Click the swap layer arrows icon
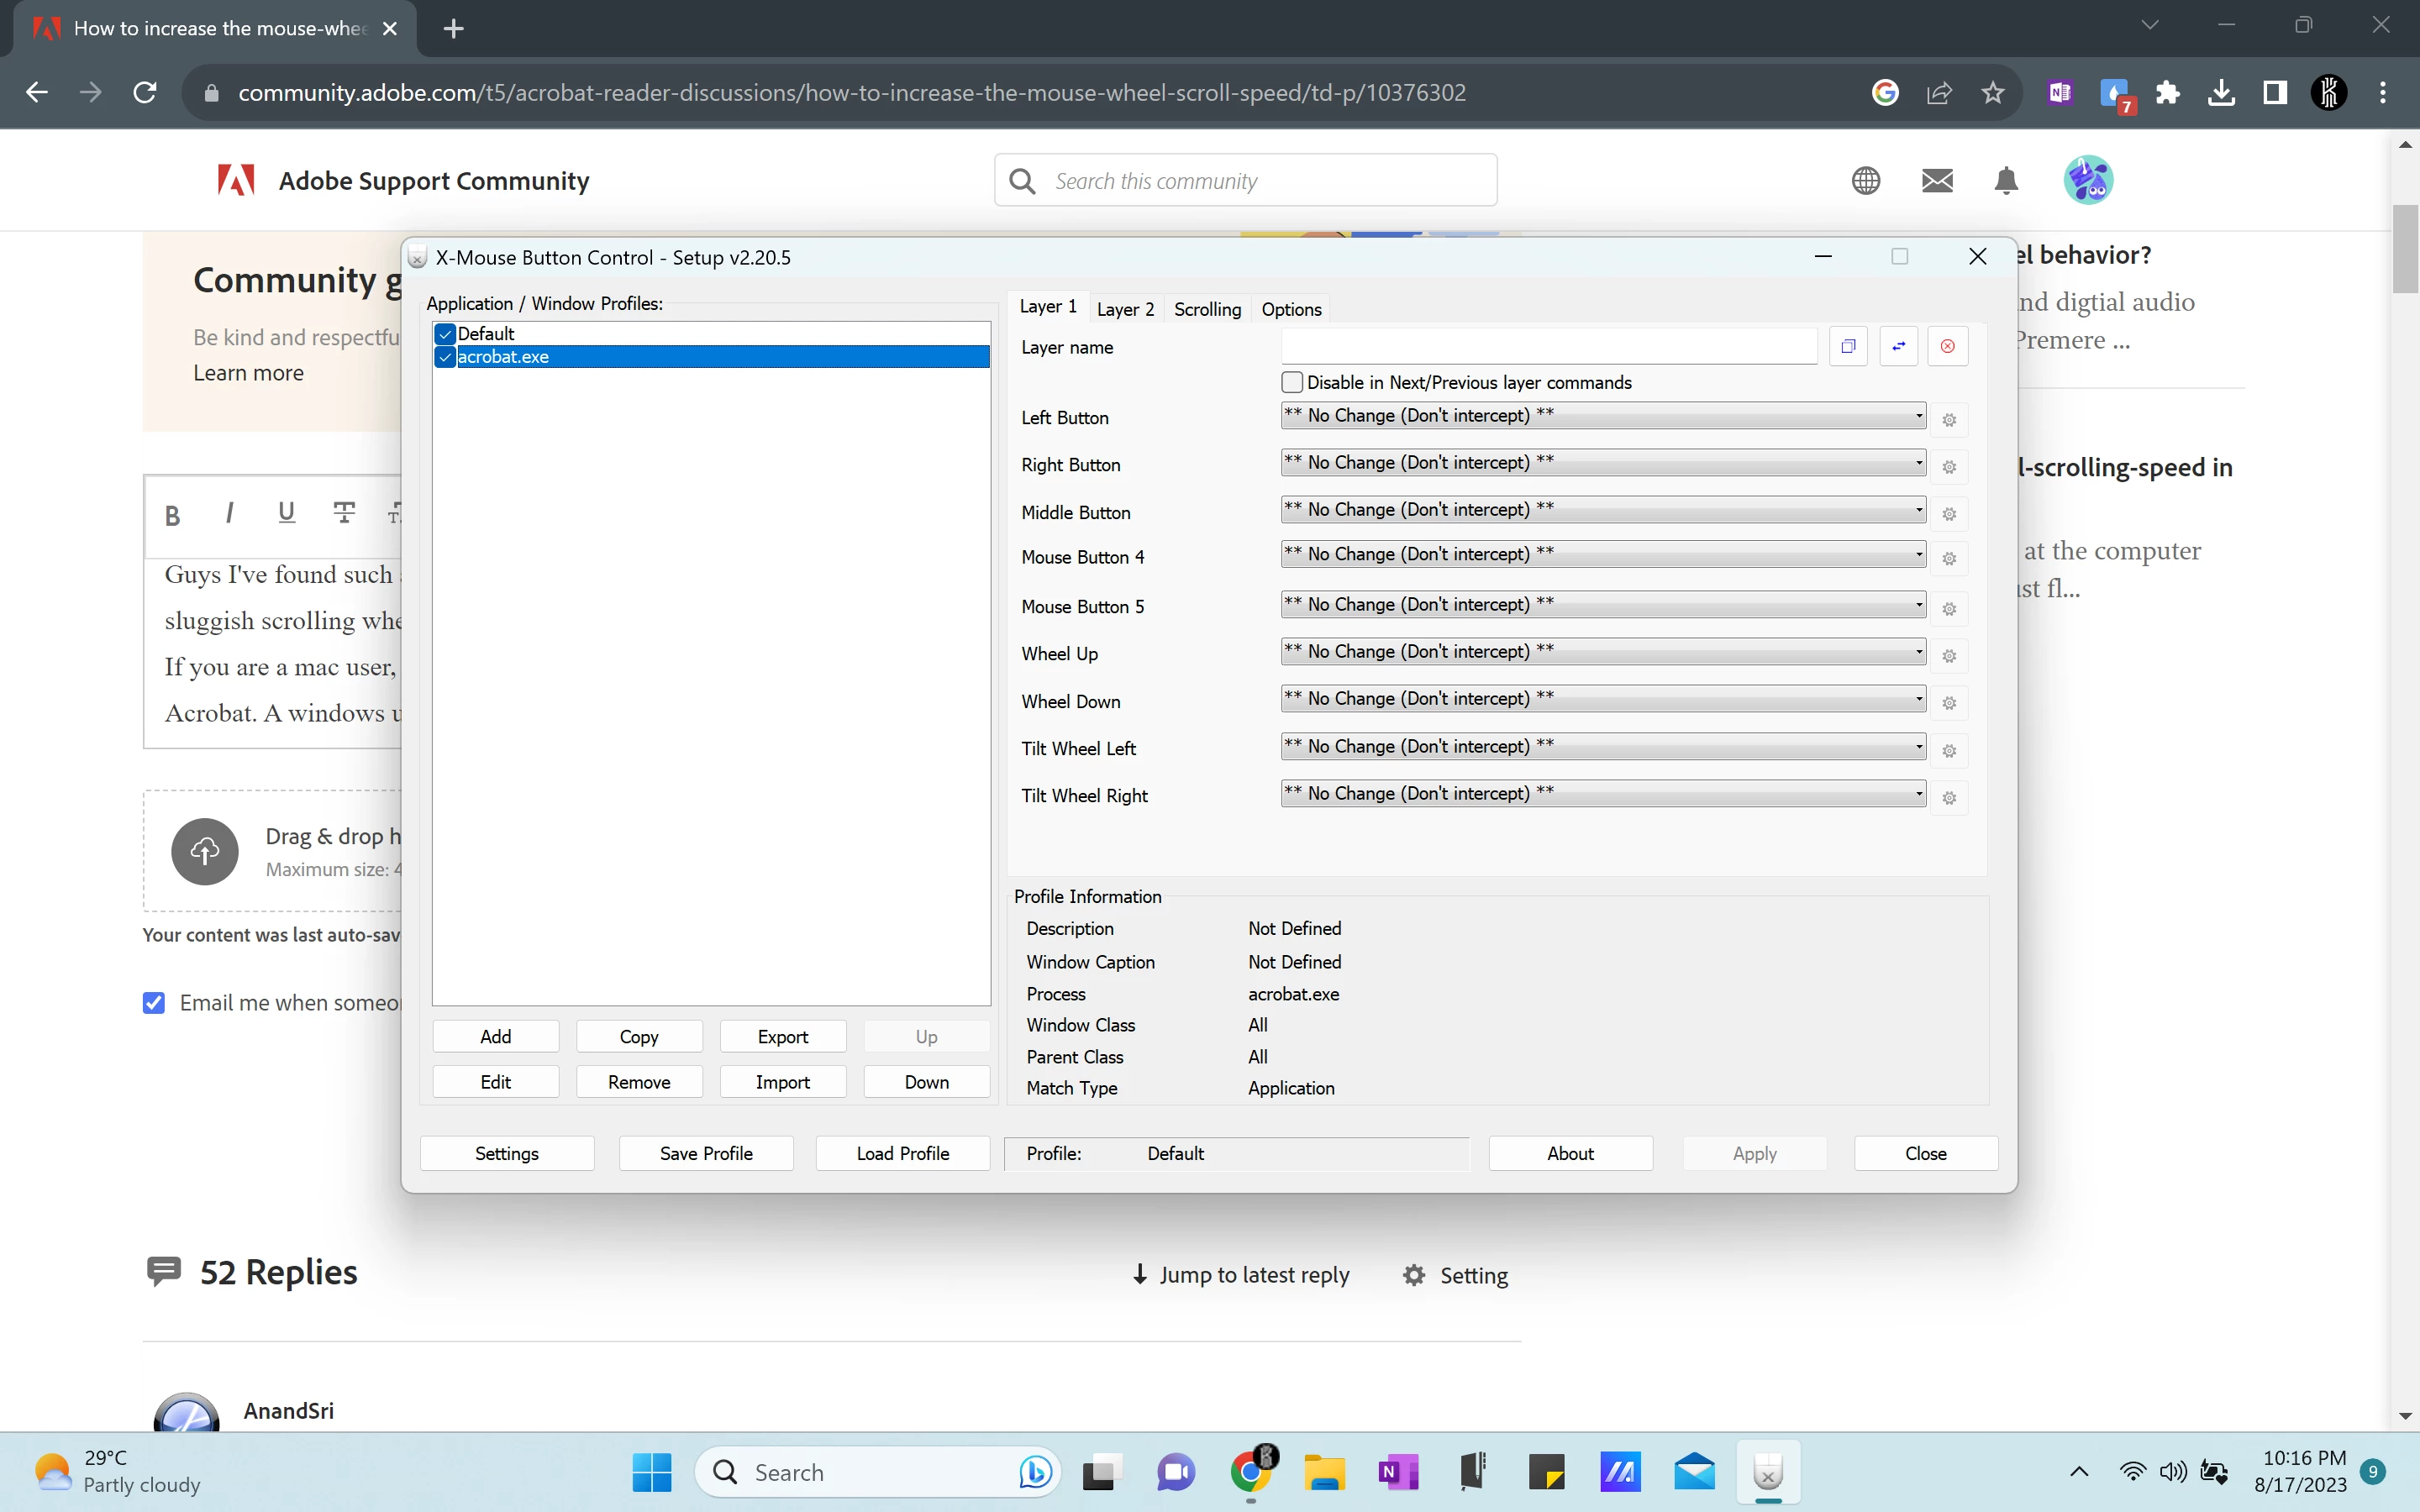This screenshot has height=1512, width=2420. [1898, 346]
